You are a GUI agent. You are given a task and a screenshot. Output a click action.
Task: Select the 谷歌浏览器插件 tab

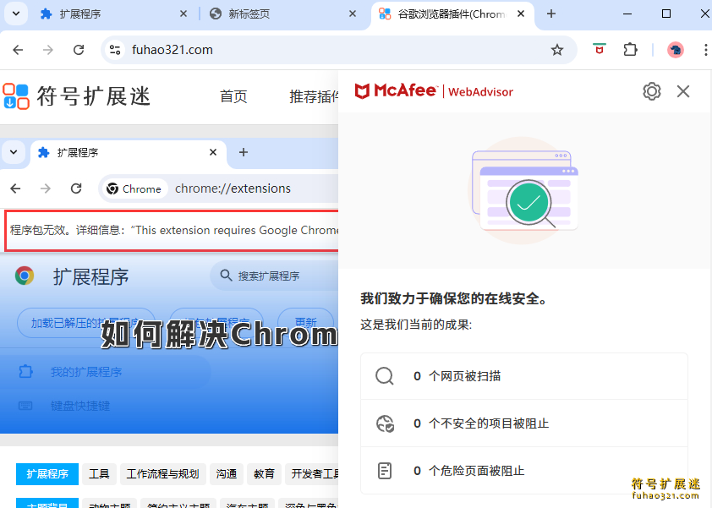[452, 14]
